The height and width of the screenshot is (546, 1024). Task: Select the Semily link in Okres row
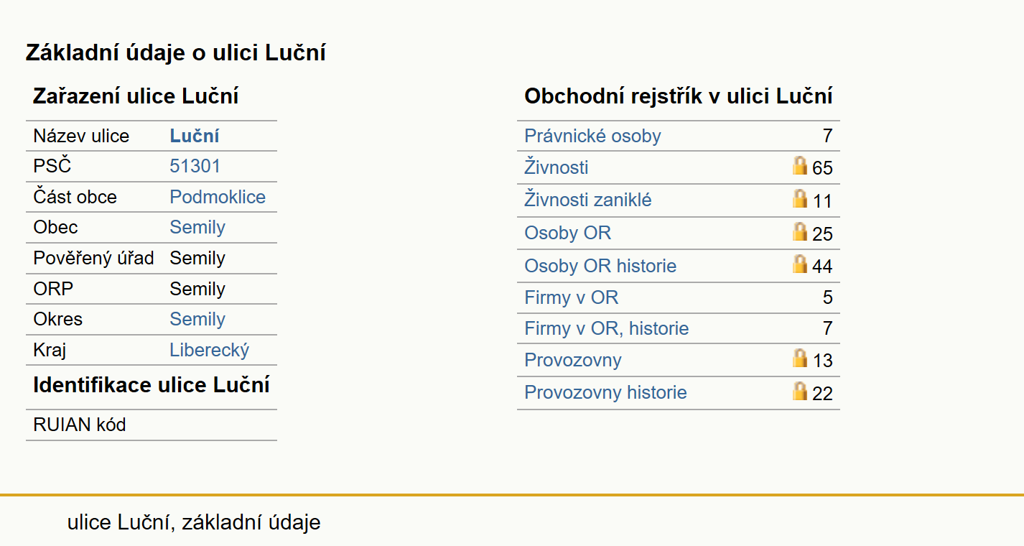click(197, 319)
